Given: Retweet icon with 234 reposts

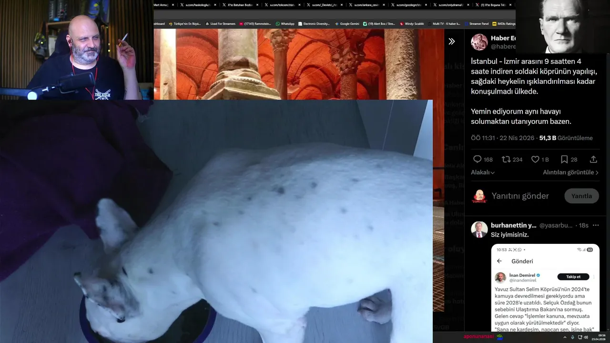Looking at the screenshot, I should (507, 159).
